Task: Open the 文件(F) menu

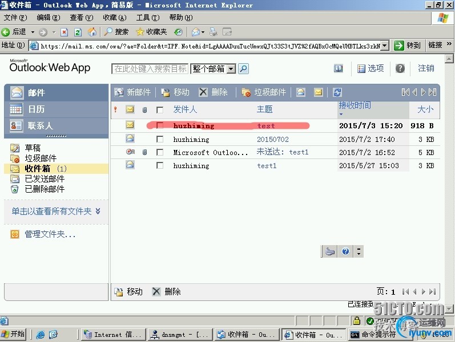Action: (15, 18)
